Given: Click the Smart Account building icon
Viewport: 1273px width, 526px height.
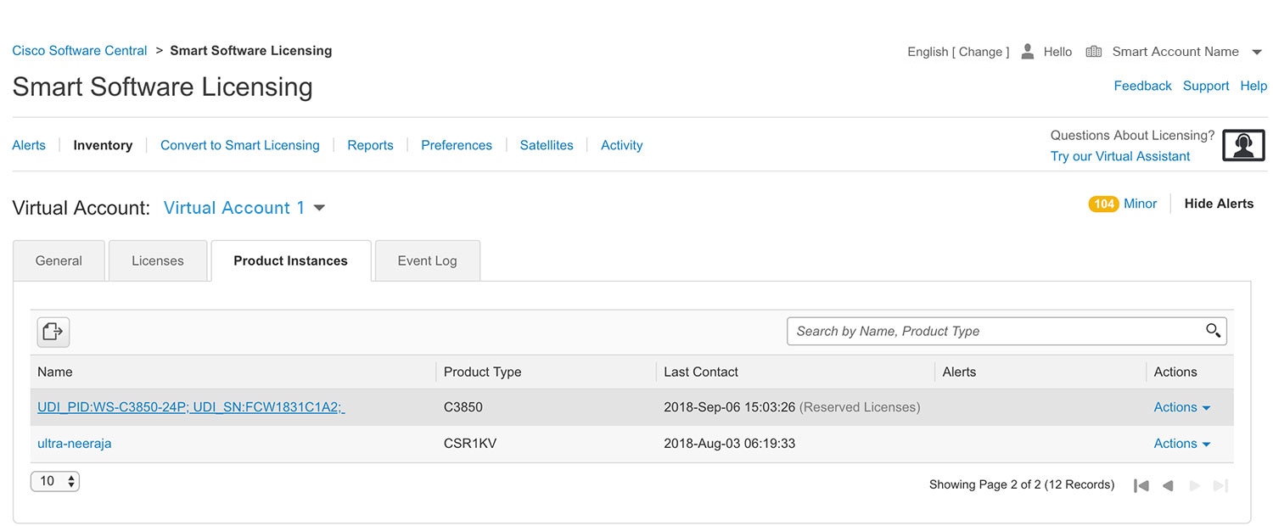Looking at the screenshot, I should point(1094,52).
